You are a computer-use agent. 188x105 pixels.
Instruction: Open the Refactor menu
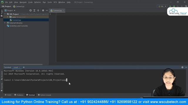38,2
